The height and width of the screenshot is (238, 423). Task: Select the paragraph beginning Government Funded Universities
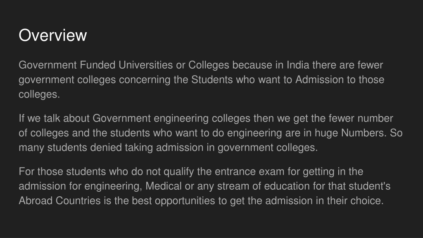click(201, 80)
